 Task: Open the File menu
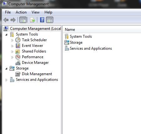pyautogui.click(x=8, y=12)
